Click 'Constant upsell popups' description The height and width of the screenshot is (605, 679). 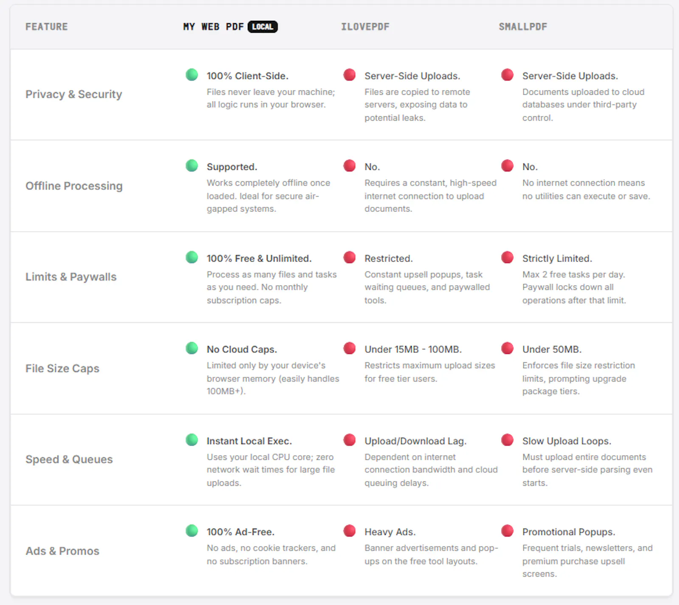[x=427, y=287]
